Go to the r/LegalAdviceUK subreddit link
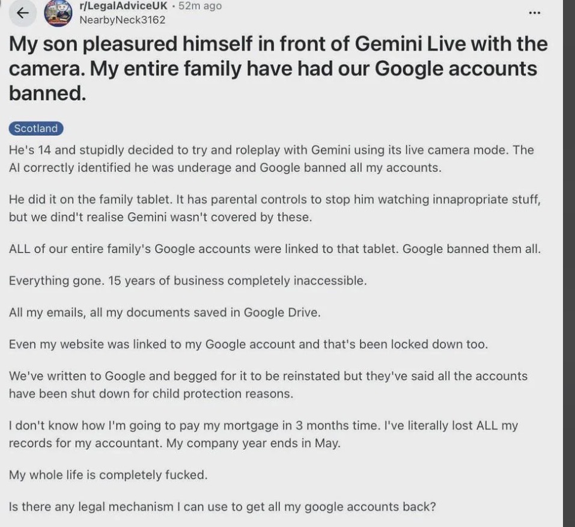 [x=122, y=6]
